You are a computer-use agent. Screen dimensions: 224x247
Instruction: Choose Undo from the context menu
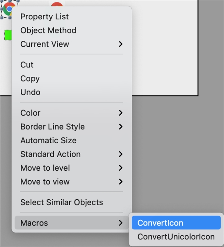[x=30, y=93]
